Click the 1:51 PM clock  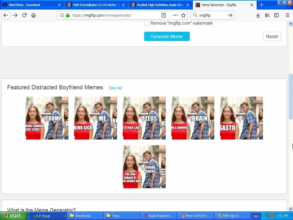[x=282, y=216]
